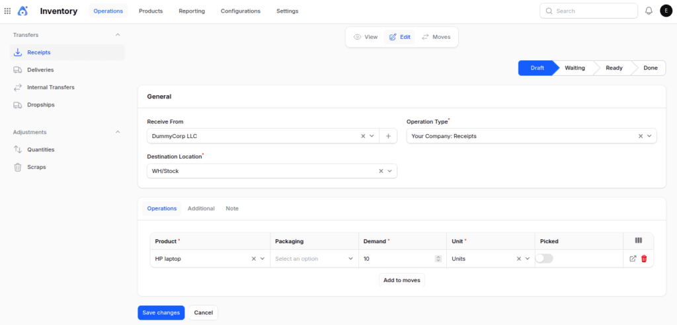Open the Products menu

151,11
